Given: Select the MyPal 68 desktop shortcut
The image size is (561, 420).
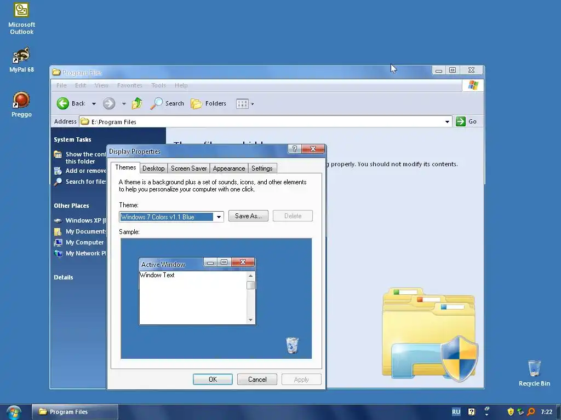Looking at the screenshot, I should pyautogui.click(x=21, y=60).
